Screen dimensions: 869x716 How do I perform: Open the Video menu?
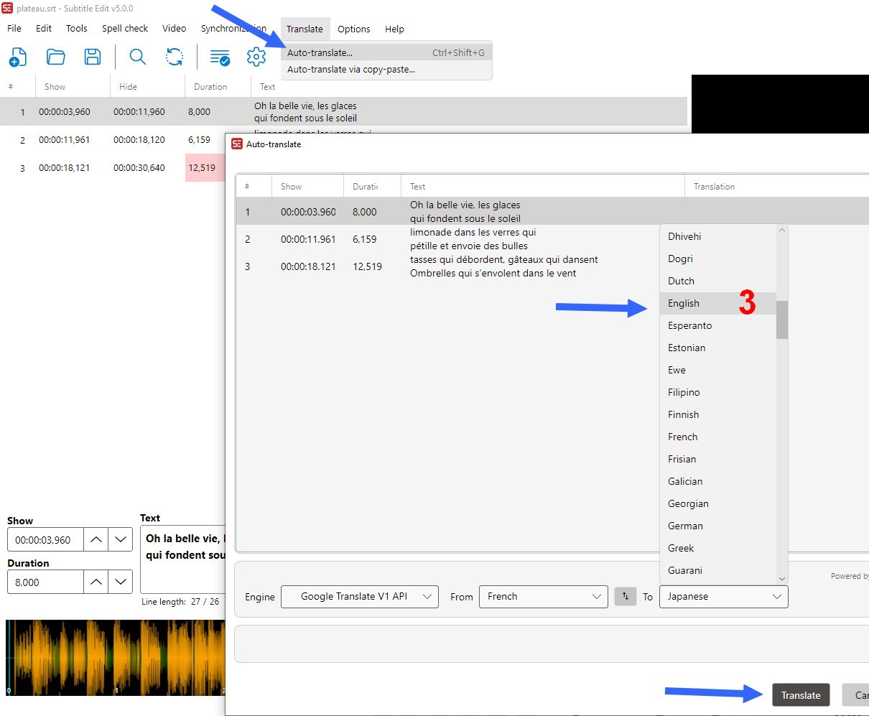[x=175, y=29]
